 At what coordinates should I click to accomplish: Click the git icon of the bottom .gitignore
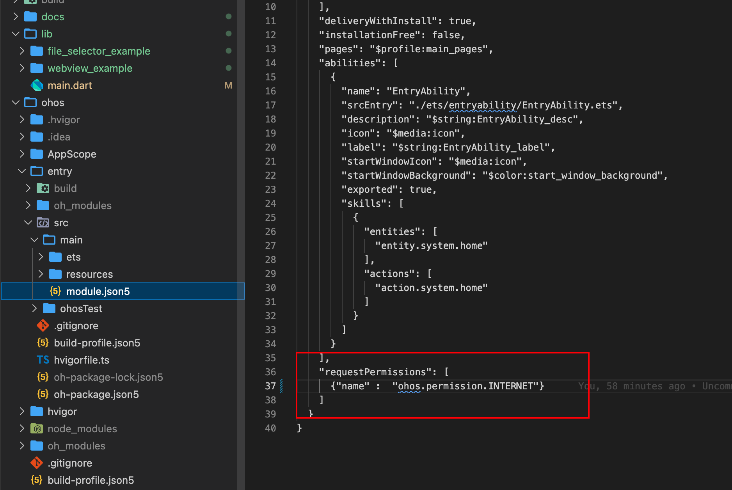pos(37,463)
